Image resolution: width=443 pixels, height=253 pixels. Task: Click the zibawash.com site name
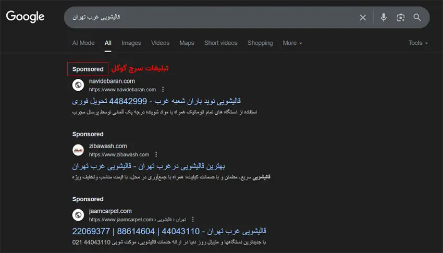[108, 146]
